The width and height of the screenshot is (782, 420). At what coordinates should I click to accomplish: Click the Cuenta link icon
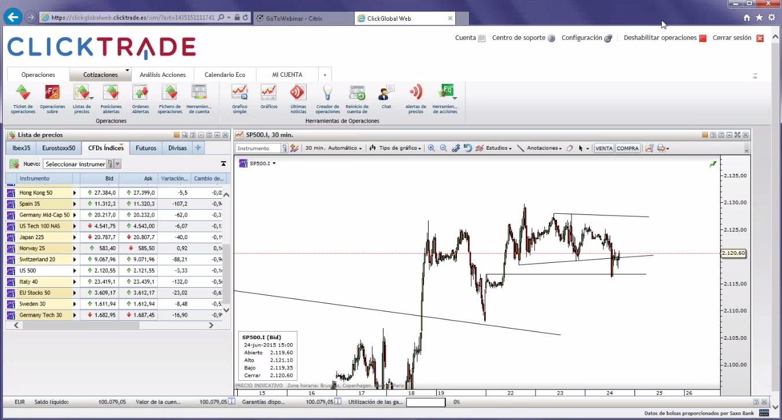482,38
